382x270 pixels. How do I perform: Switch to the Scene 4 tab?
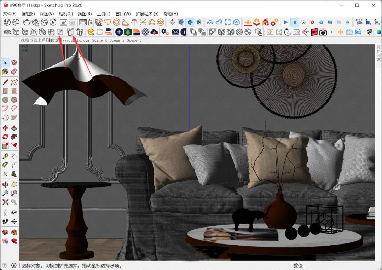[x=99, y=40]
